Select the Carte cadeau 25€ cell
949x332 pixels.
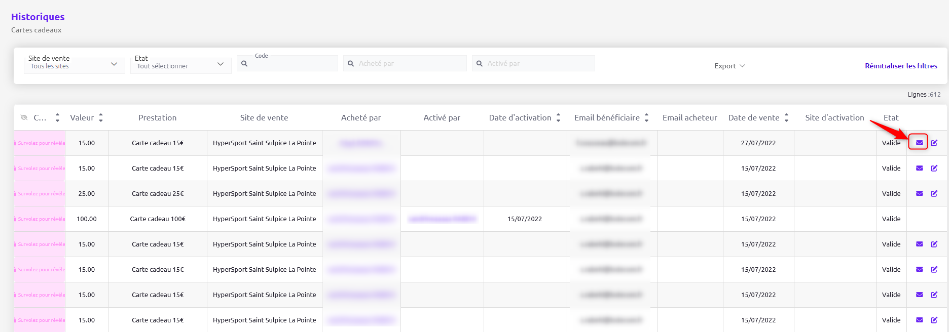tap(158, 193)
